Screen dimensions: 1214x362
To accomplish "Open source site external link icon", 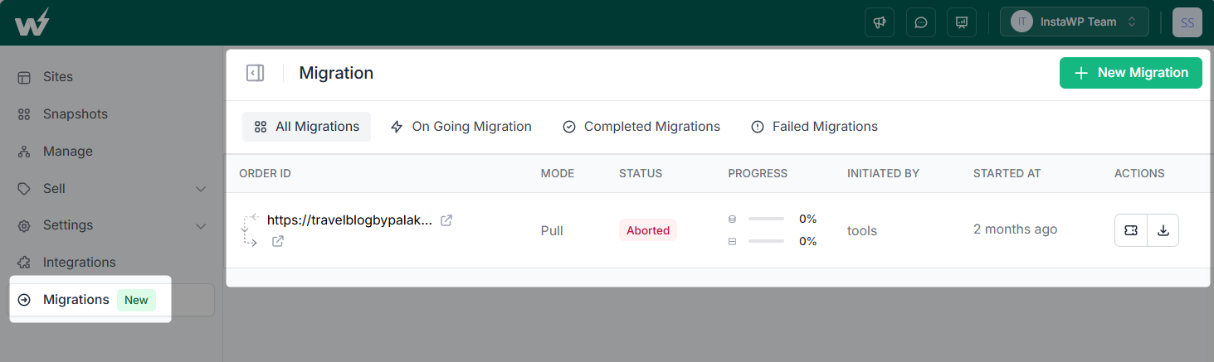I will pyautogui.click(x=446, y=220).
